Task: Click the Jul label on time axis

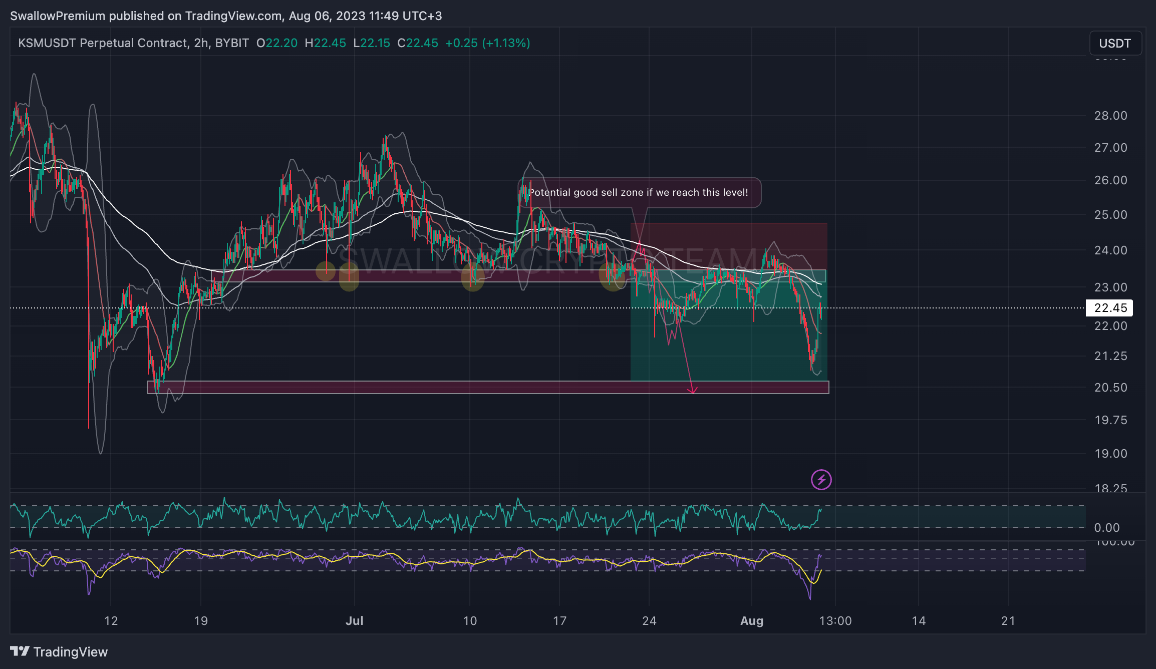Action: 355,620
